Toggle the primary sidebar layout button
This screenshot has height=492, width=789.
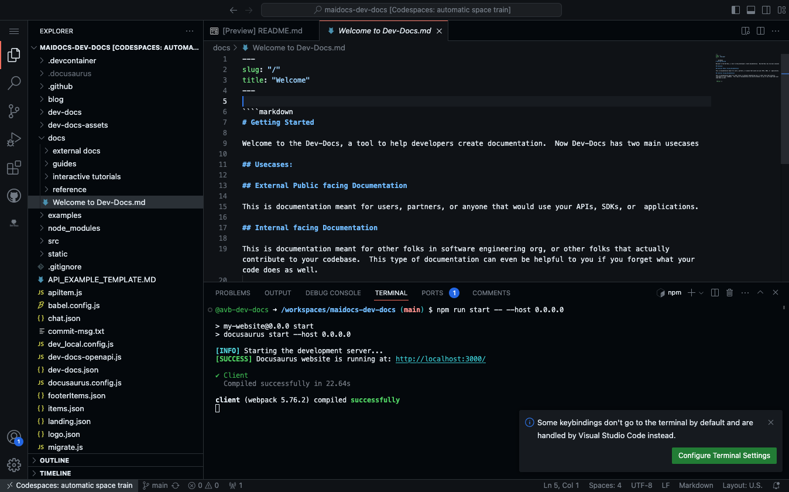point(736,10)
